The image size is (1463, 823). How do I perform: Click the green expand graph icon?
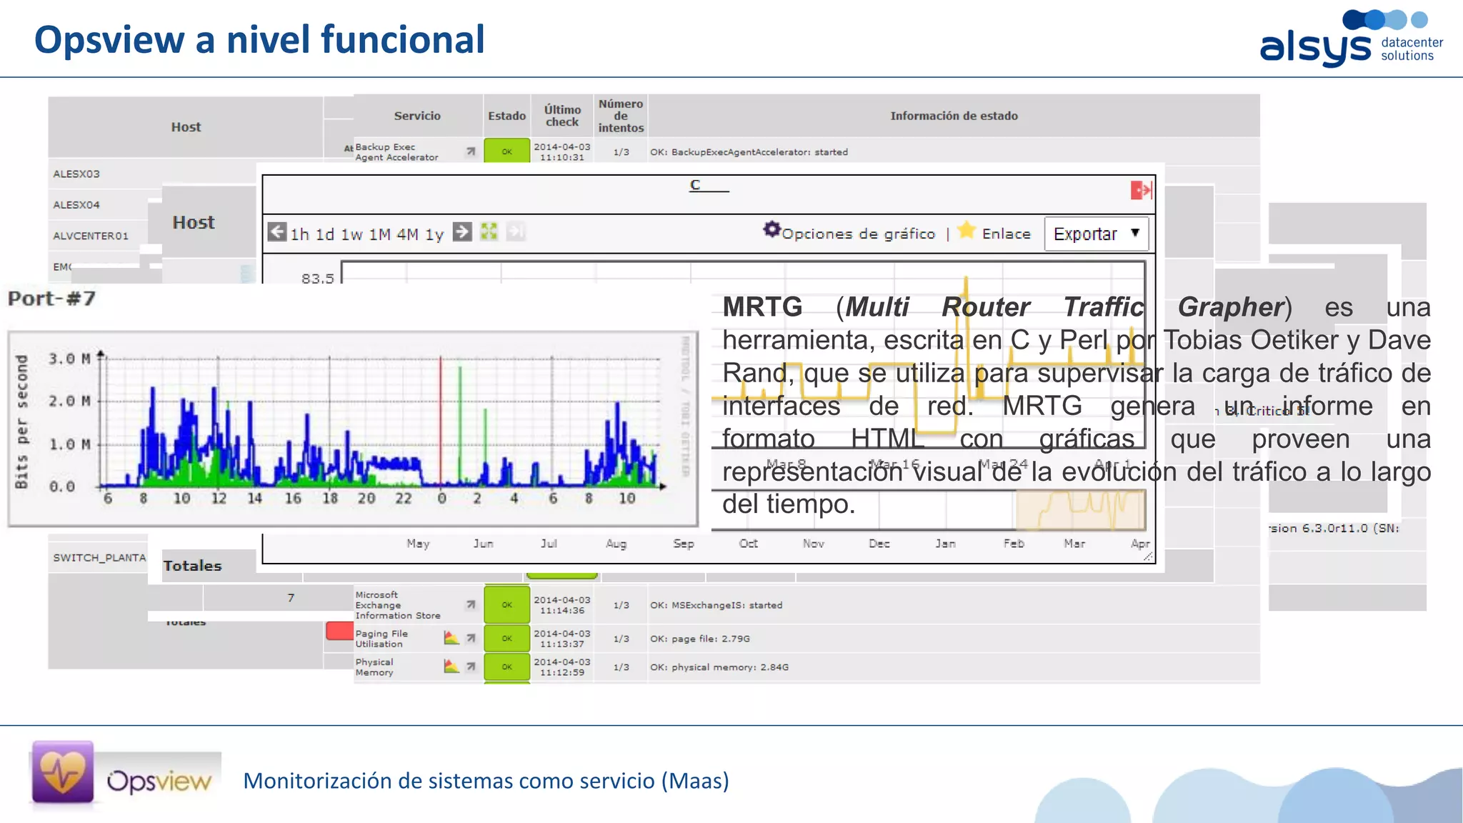point(489,232)
